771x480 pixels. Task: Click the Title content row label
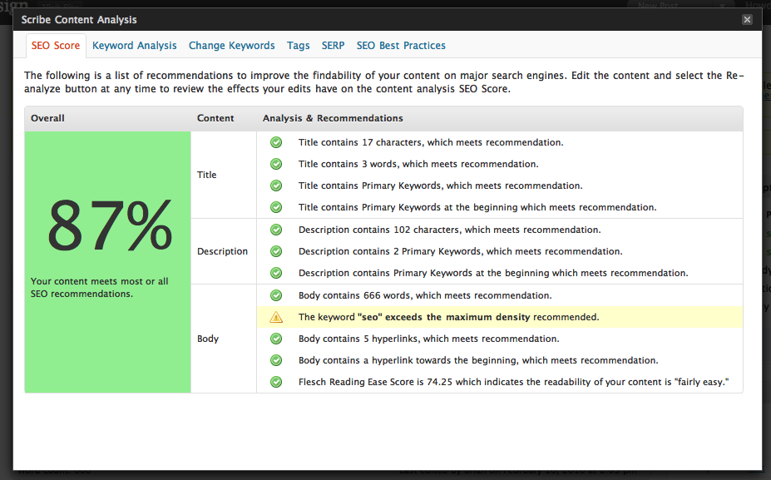coord(206,175)
